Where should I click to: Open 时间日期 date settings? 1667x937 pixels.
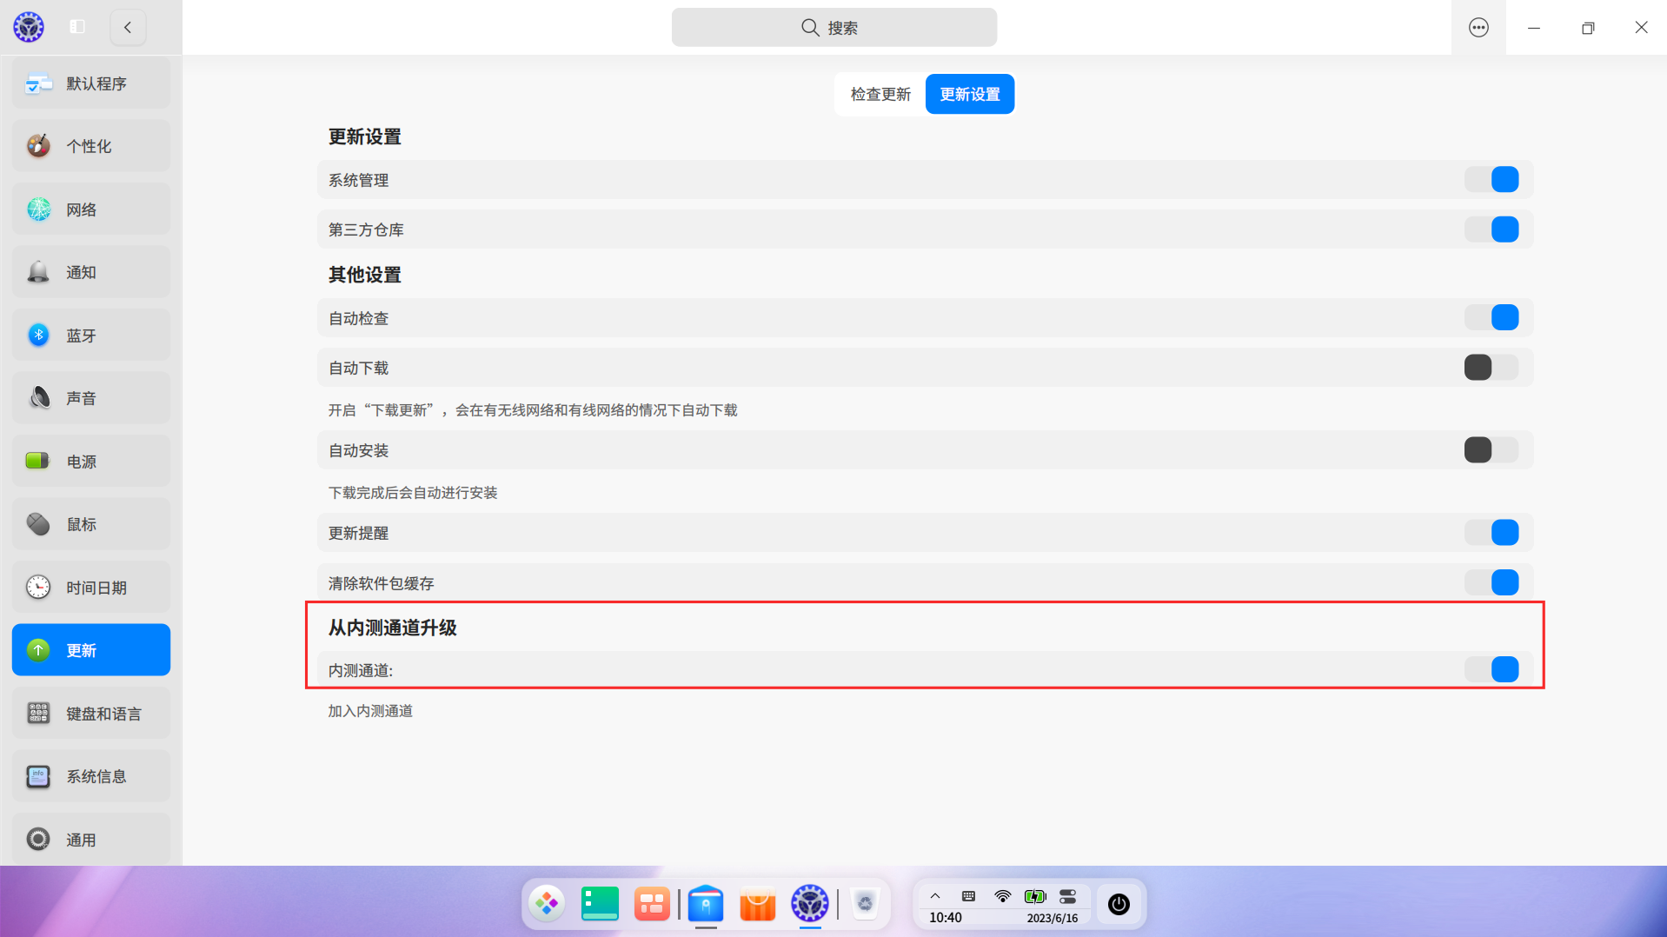point(90,587)
